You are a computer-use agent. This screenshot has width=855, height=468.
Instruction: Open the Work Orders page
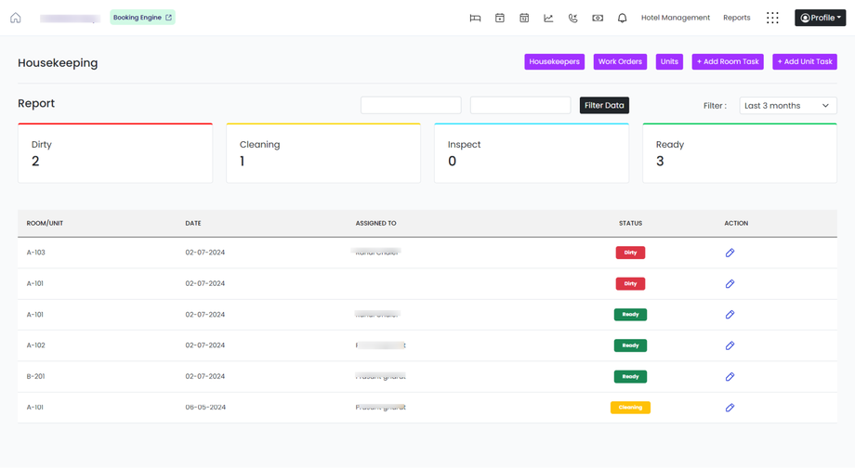(x=620, y=61)
